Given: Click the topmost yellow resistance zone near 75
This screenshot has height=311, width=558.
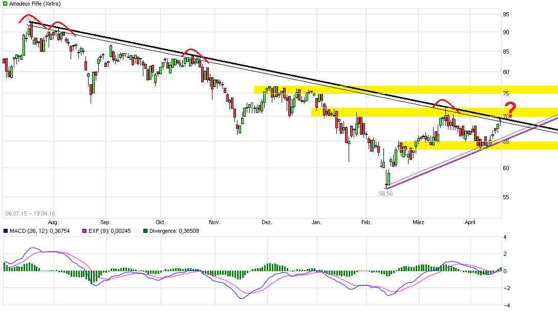Looking at the screenshot, I should [405, 90].
